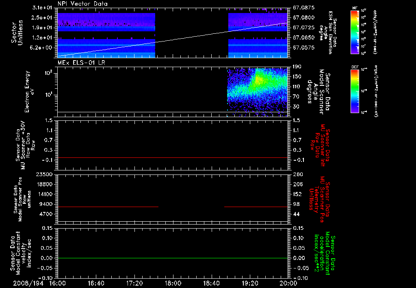Click the 23500 scanner position tick

(44, 174)
